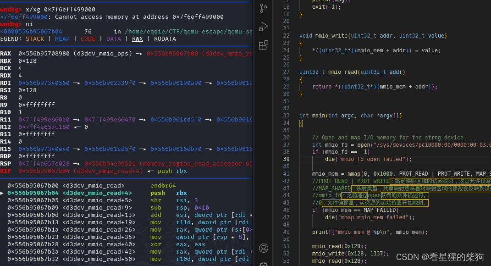
Task: Click the underlined RWX legend label
Action: (138, 39)
